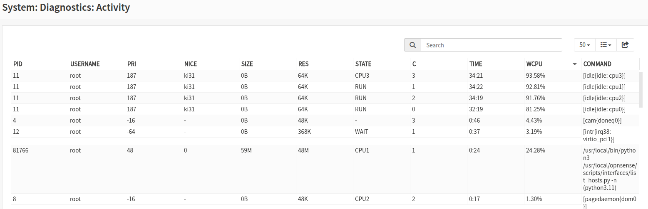Select the intr irq38 virtio_pci1 row
This screenshot has height=209, width=648.
click(325, 135)
